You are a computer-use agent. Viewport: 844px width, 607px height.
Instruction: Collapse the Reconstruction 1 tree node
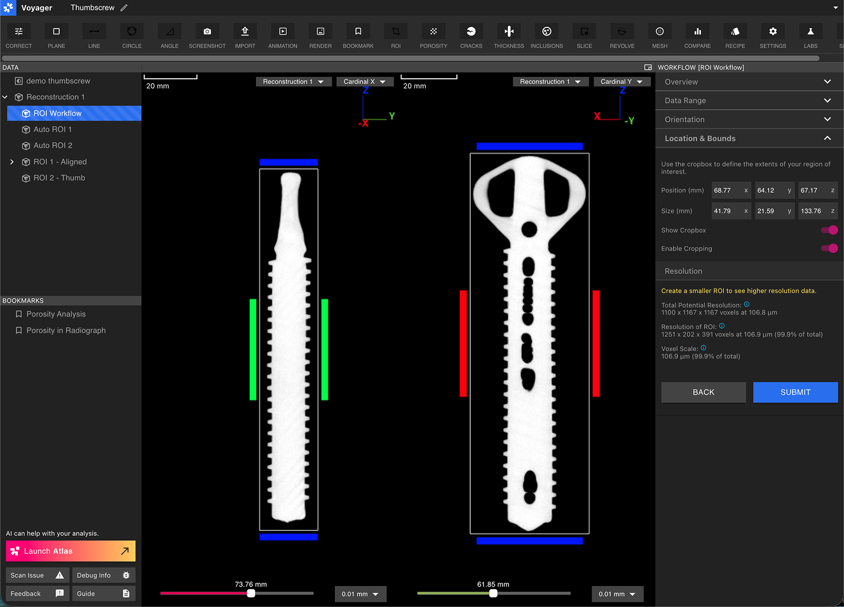point(5,97)
